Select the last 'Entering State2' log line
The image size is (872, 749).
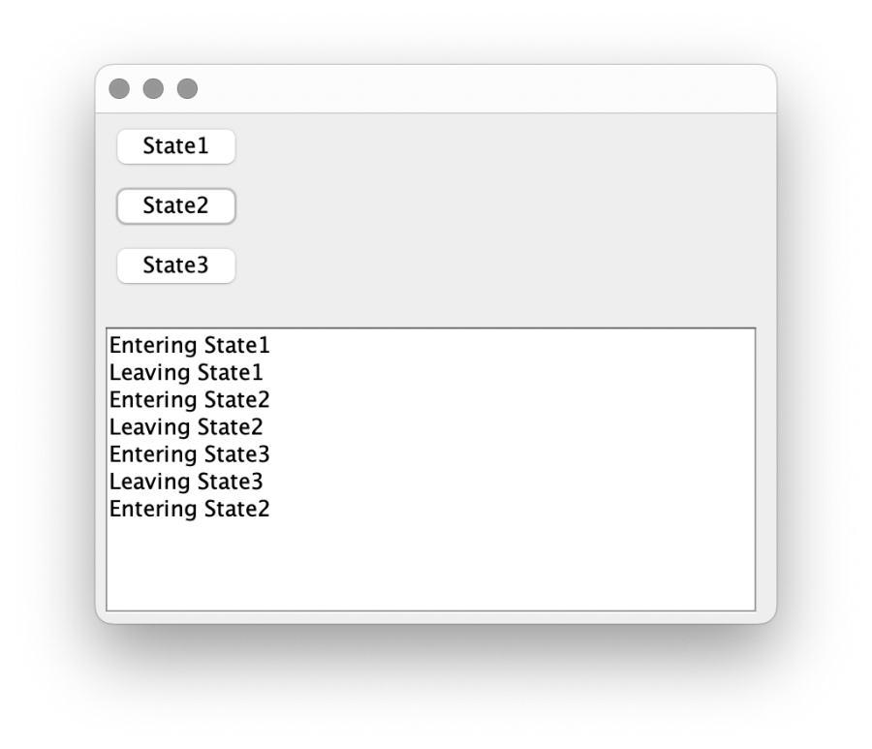[190, 509]
